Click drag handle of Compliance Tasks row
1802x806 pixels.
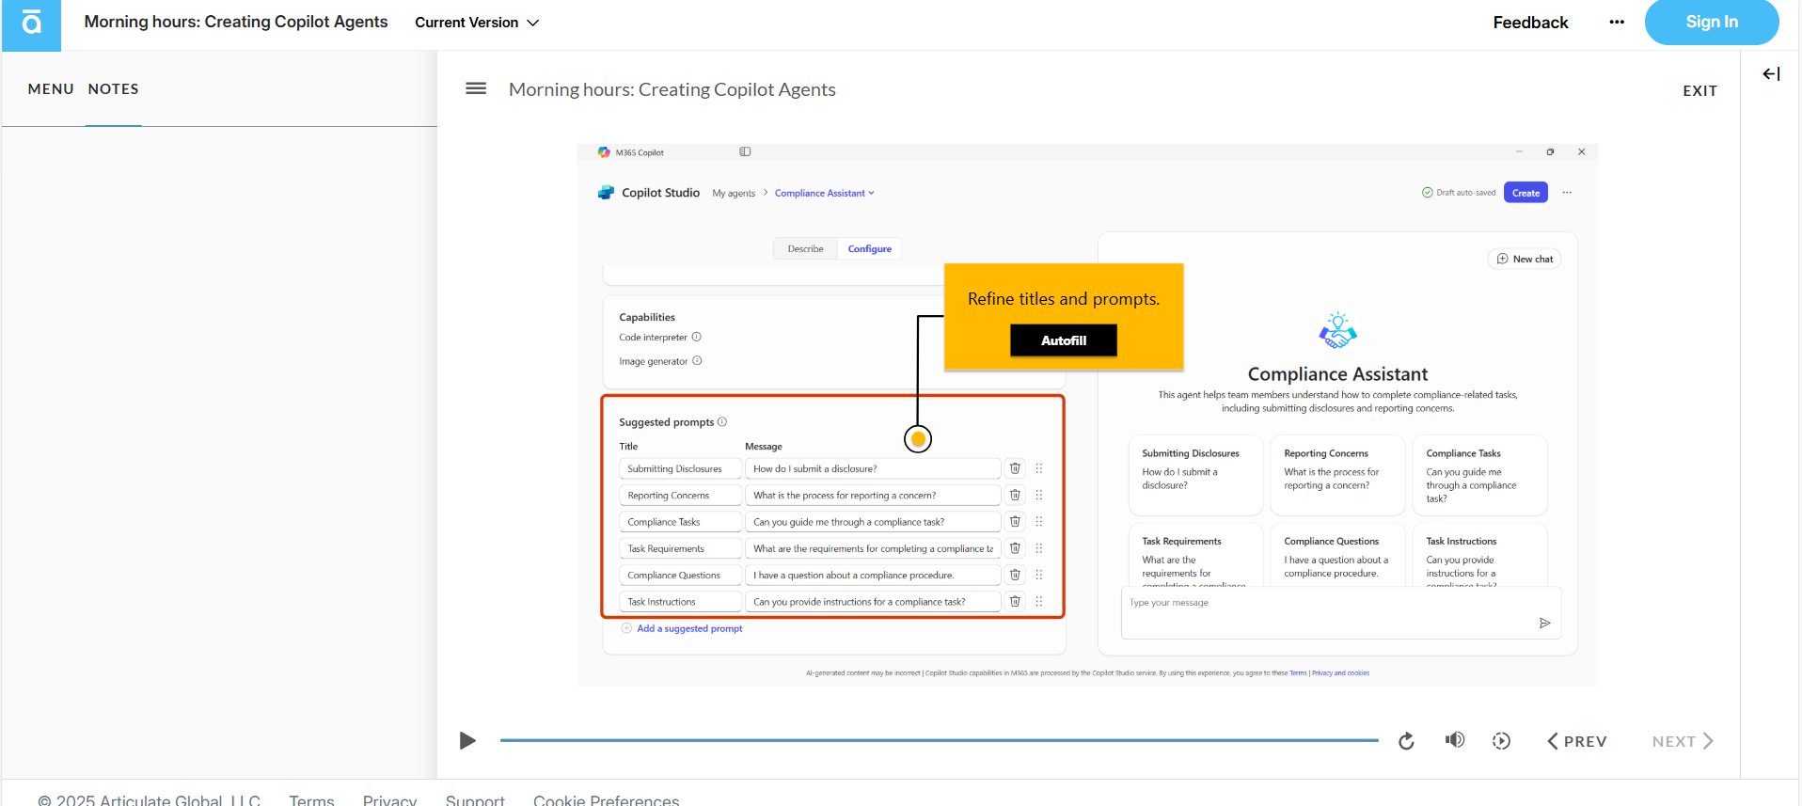[x=1039, y=521]
